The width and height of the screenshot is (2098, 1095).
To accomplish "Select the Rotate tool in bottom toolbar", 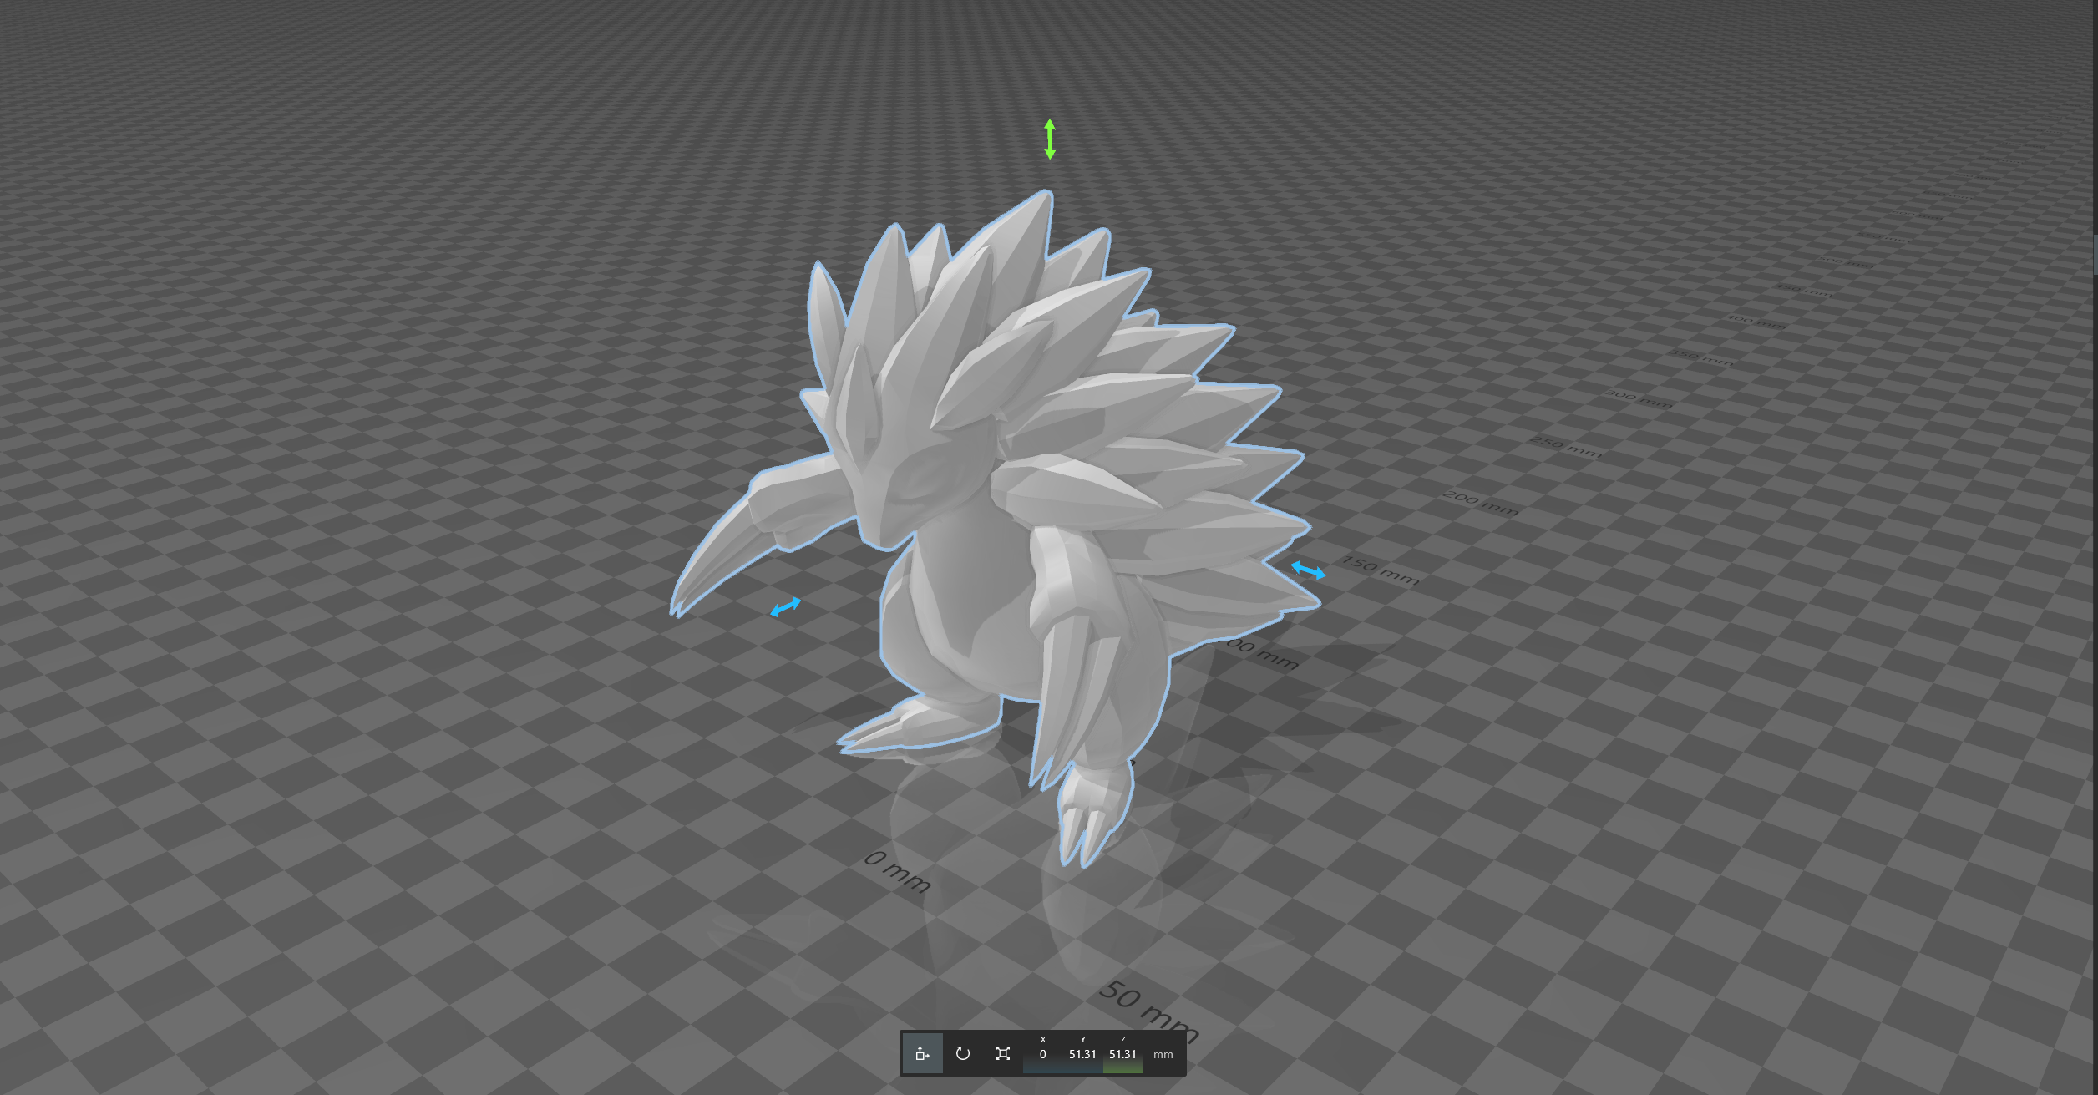I will [963, 1053].
